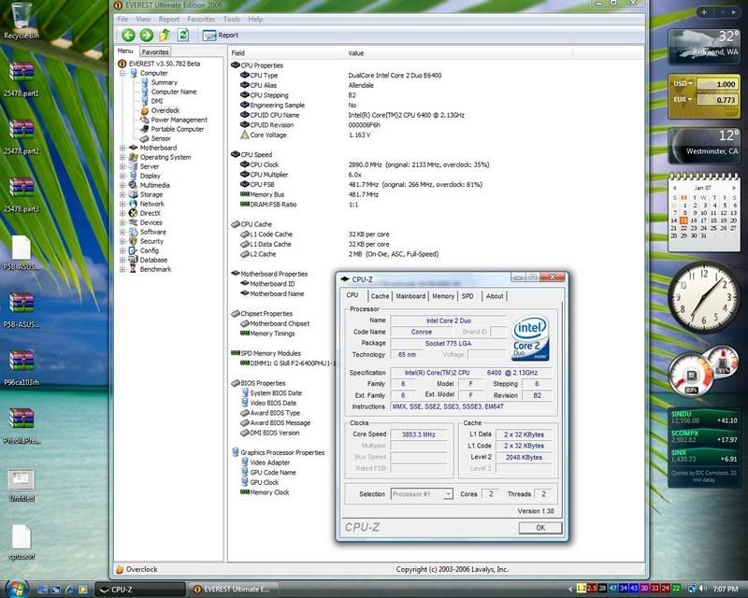
Task: Select Summary in the Computer tree
Action: pyautogui.click(x=164, y=82)
